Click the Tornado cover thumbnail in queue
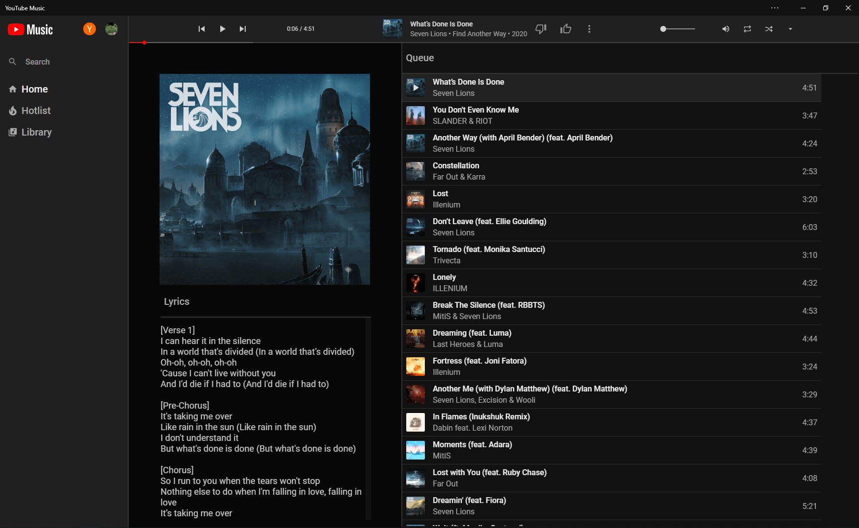 (416, 255)
